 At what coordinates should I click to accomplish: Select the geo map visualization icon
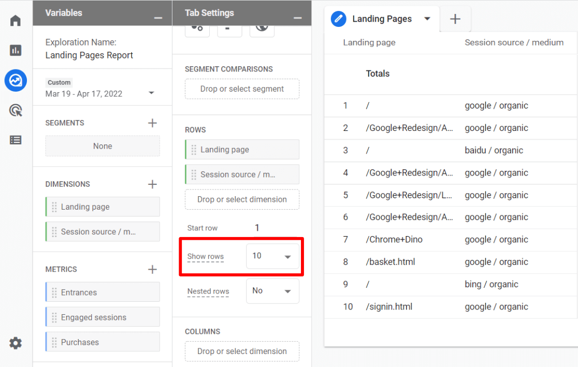262,27
